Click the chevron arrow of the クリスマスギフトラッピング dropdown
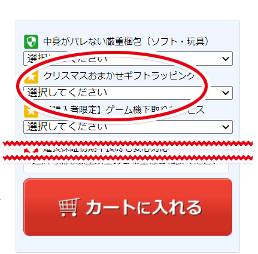This screenshot has height=254, width=258. [x=226, y=93]
